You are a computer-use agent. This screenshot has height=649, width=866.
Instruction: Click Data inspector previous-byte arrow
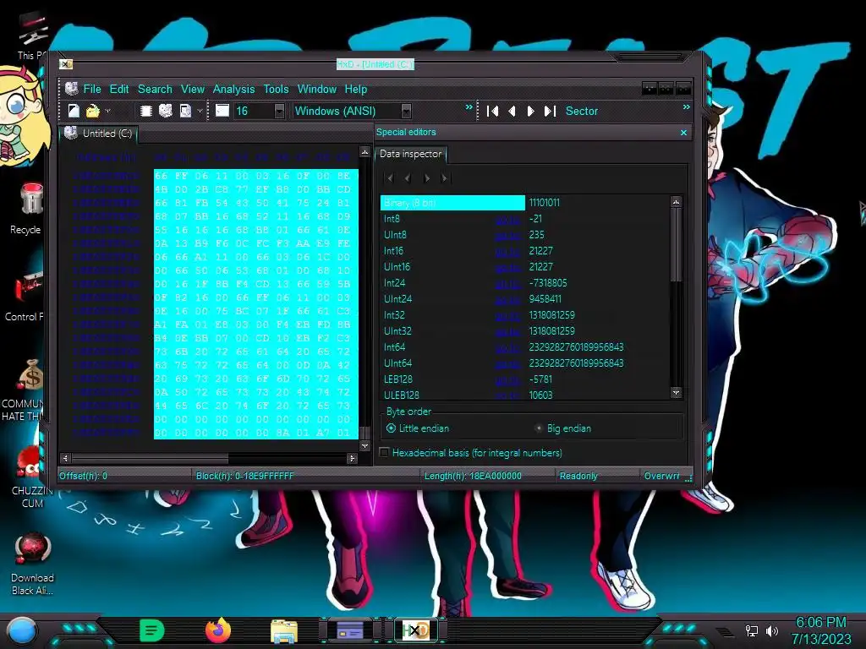click(x=408, y=178)
